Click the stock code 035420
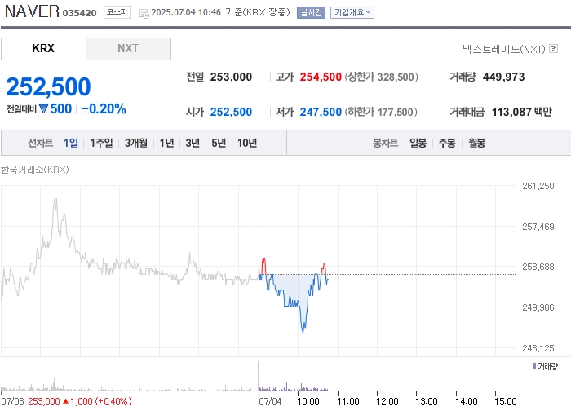The image size is (571, 420). (x=79, y=13)
